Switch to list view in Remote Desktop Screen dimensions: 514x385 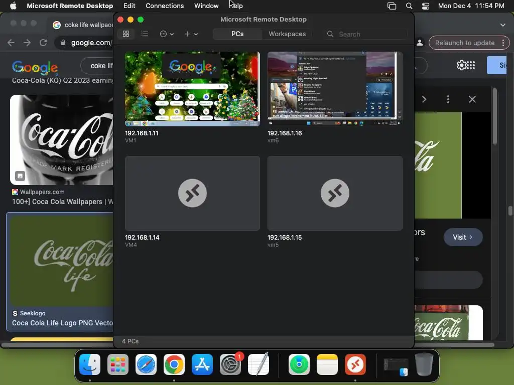(x=145, y=34)
